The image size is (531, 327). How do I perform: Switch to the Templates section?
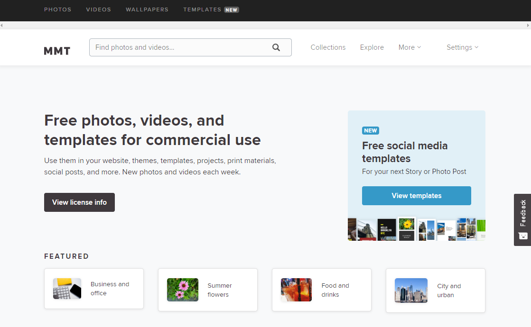click(202, 9)
